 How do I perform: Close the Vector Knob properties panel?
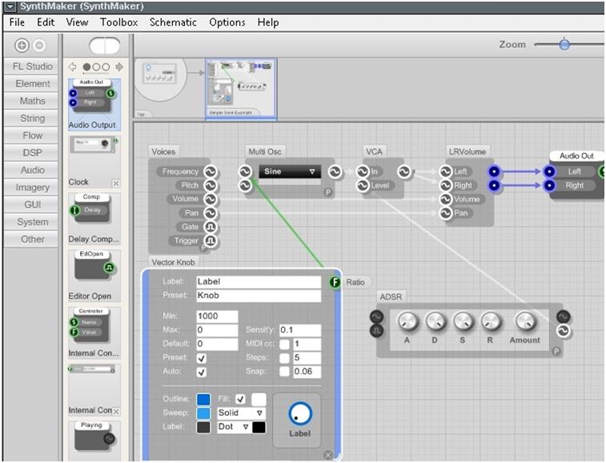click(x=328, y=455)
